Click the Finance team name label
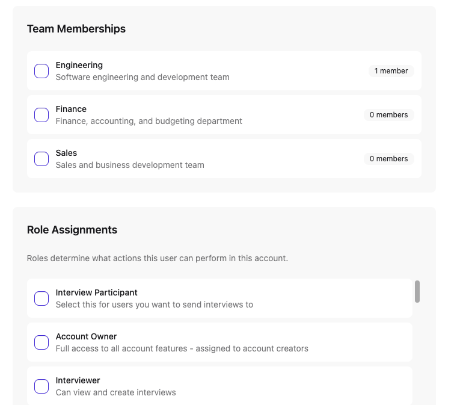The image size is (460, 405). point(71,109)
